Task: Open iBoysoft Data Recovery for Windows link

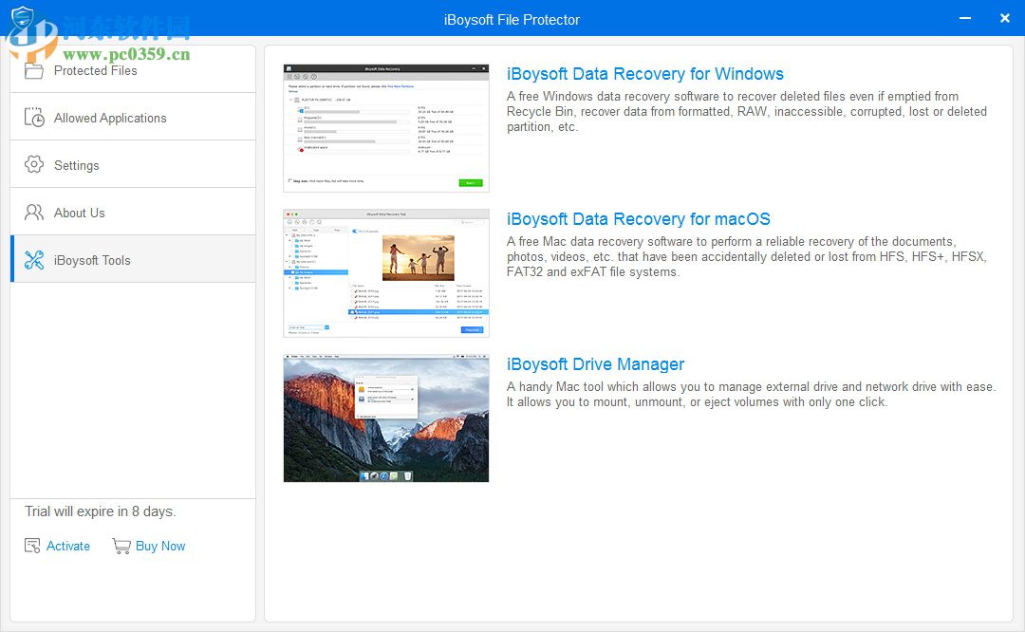Action: [642, 74]
